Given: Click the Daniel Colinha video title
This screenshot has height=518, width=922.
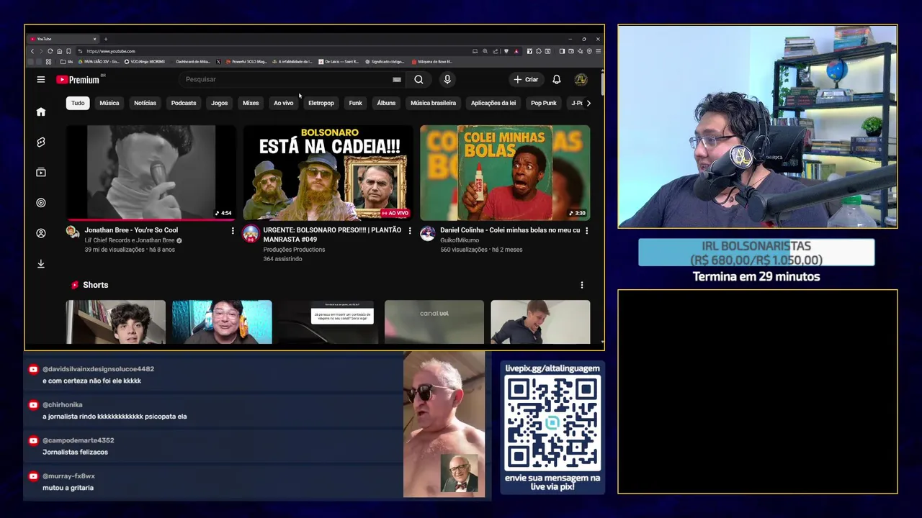Looking at the screenshot, I should pyautogui.click(x=510, y=230).
